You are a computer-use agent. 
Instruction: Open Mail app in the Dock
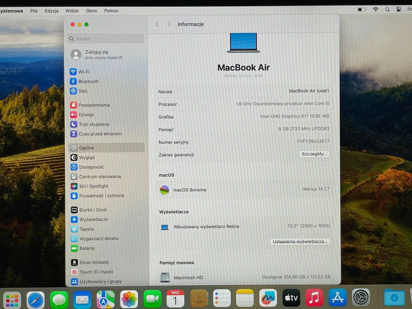(82, 299)
